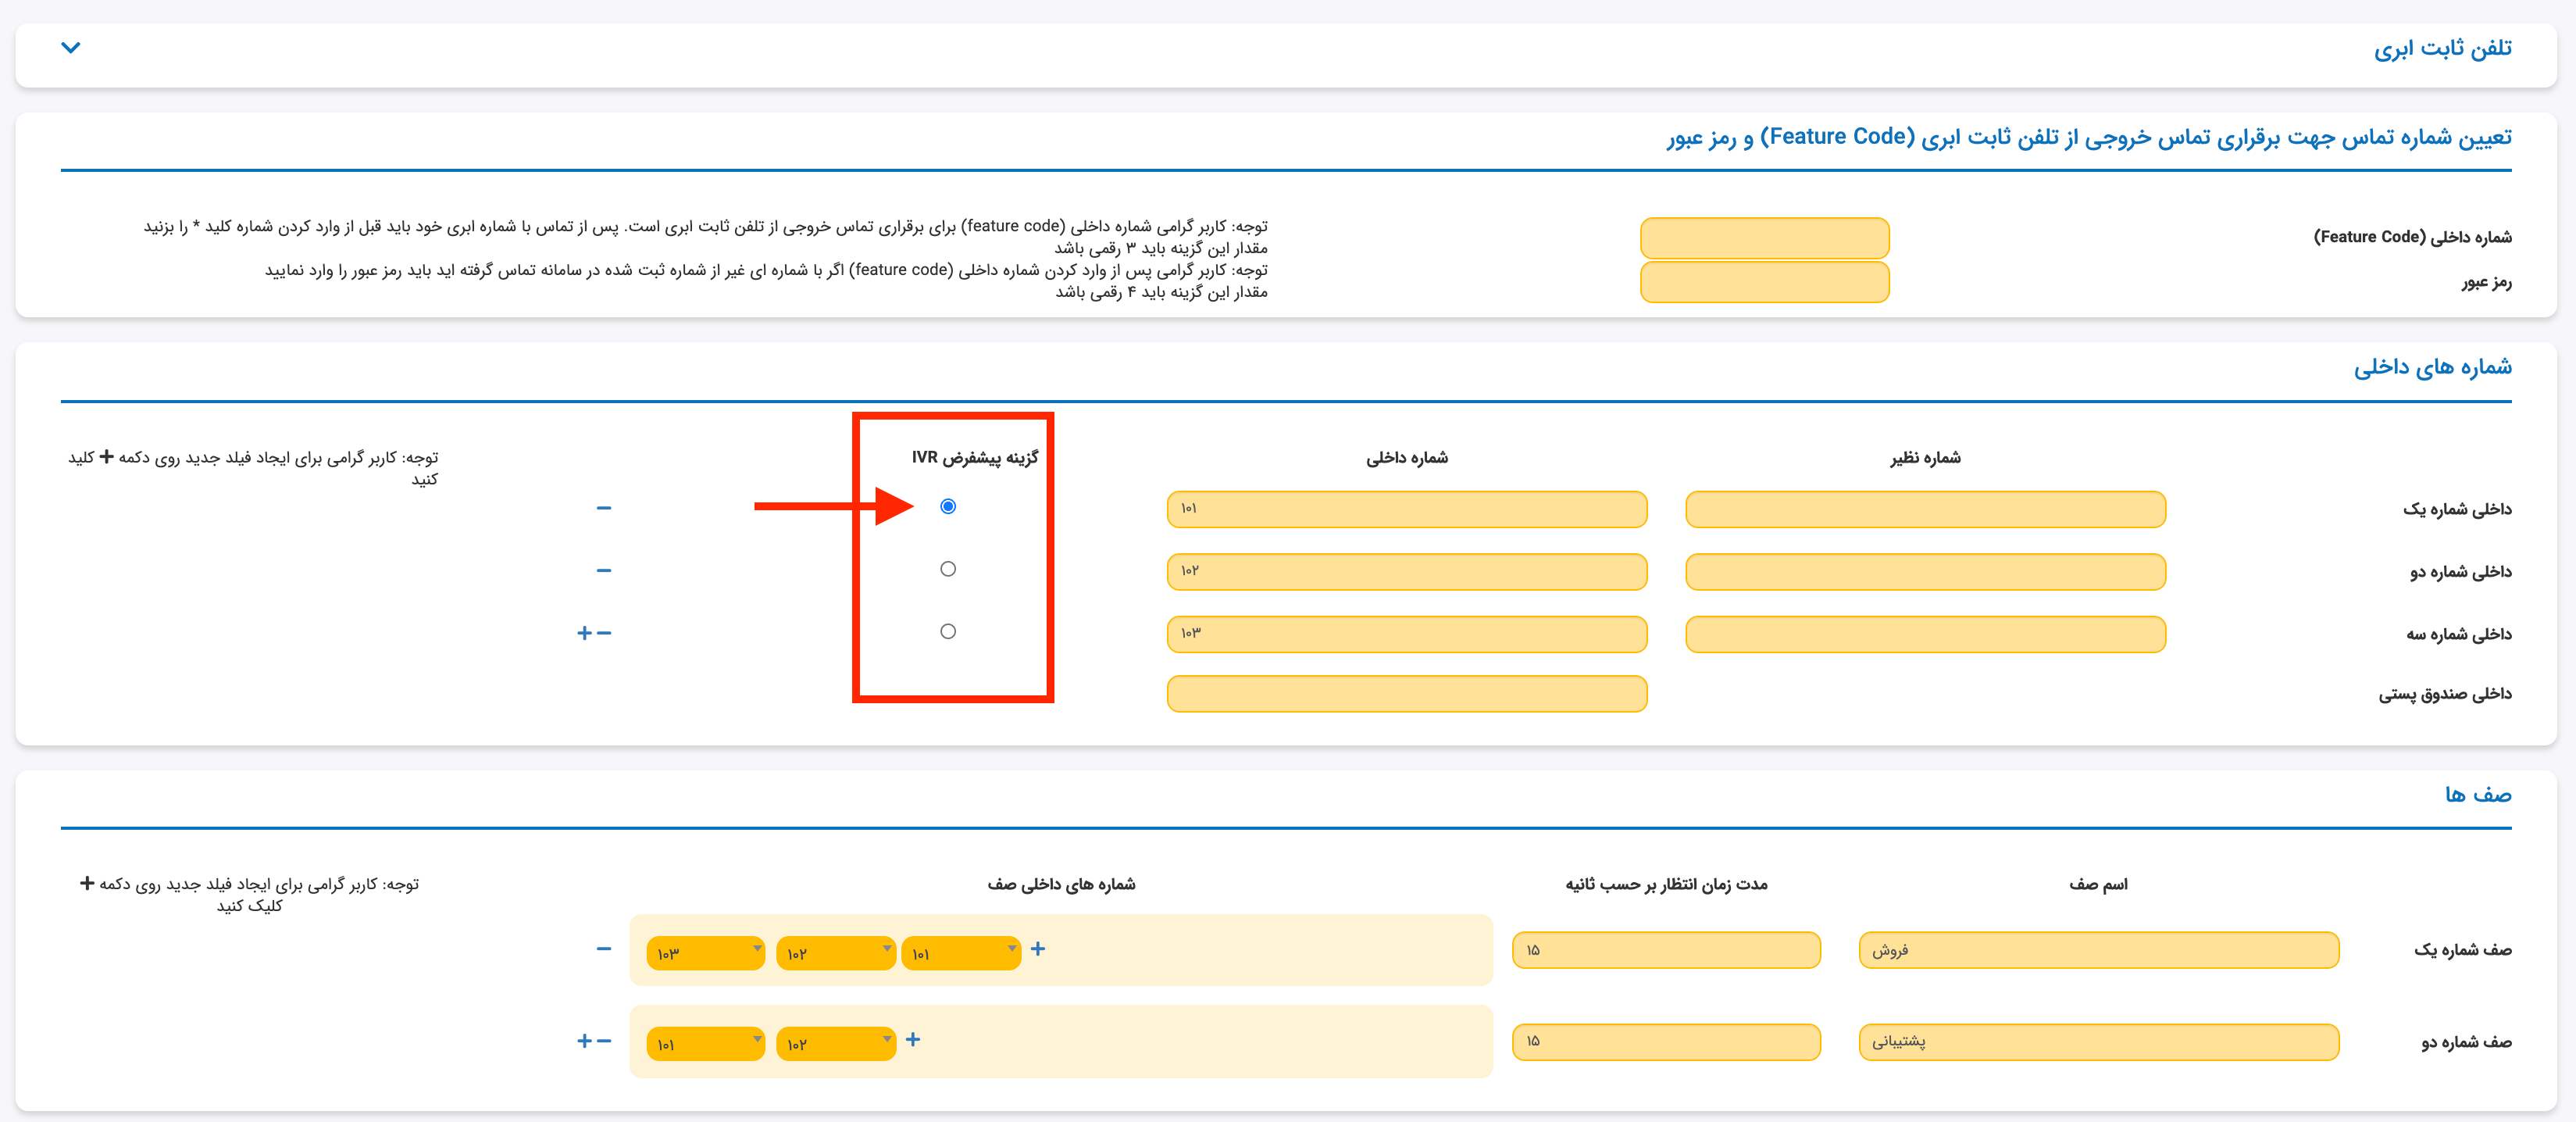Add extension dropdown to صف شماره یک
The image size is (2576, 1122).
(1038, 948)
